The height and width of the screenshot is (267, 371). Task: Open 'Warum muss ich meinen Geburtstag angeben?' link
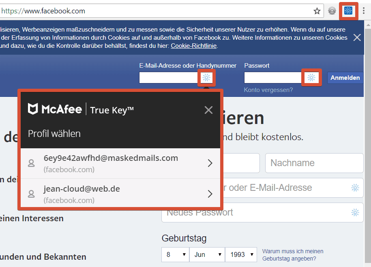293,255
